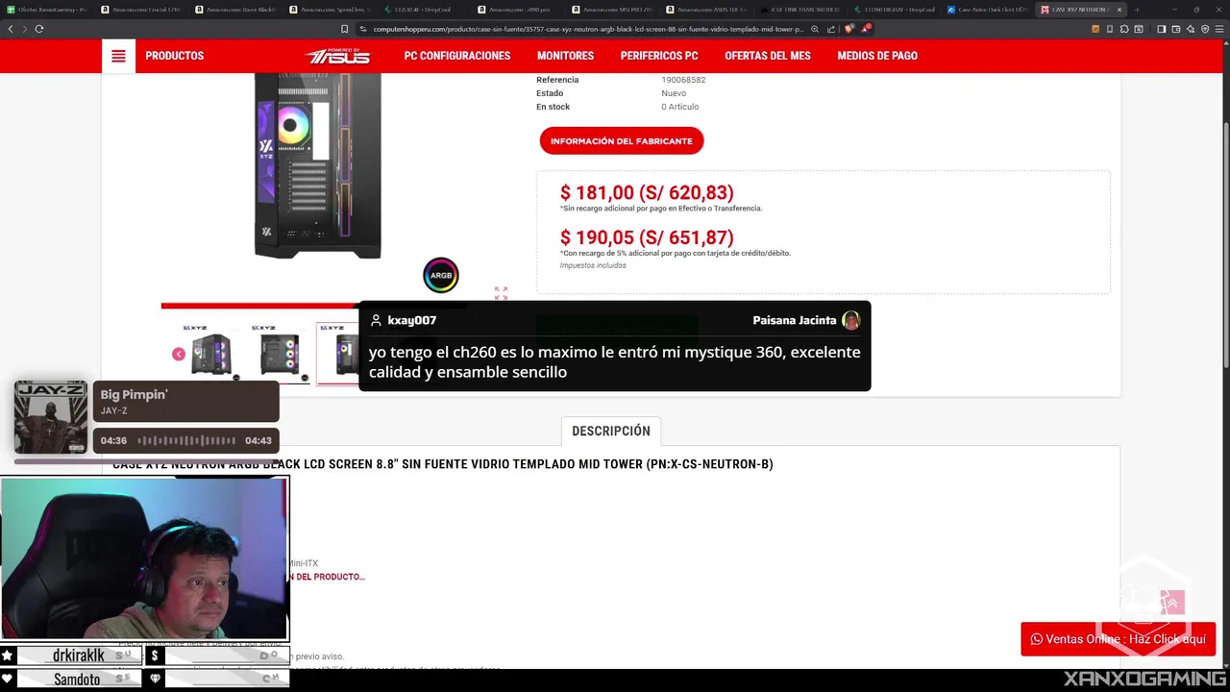
Task: Click the reference number 190068582
Action: click(683, 80)
